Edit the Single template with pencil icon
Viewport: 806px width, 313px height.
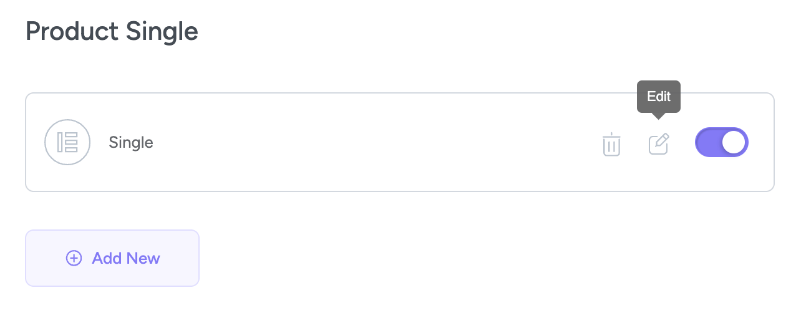pos(658,144)
